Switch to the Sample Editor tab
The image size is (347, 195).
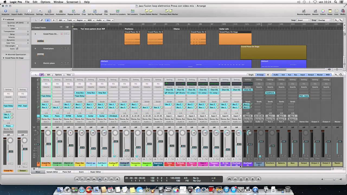tap(52, 172)
